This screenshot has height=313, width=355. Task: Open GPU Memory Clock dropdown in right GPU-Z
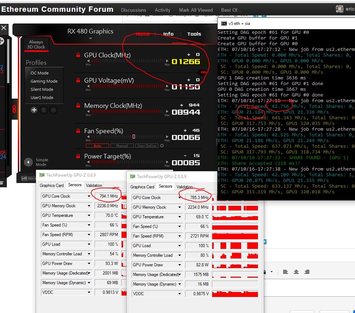179,207
